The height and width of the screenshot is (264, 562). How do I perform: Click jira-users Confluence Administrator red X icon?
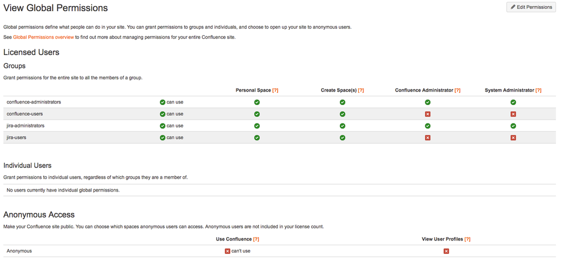pyautogui.click(x=428, y=138)
